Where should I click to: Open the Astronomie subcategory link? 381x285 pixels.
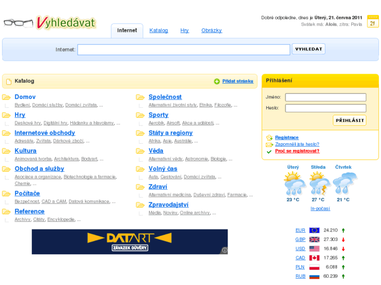[x=197, y=159]
